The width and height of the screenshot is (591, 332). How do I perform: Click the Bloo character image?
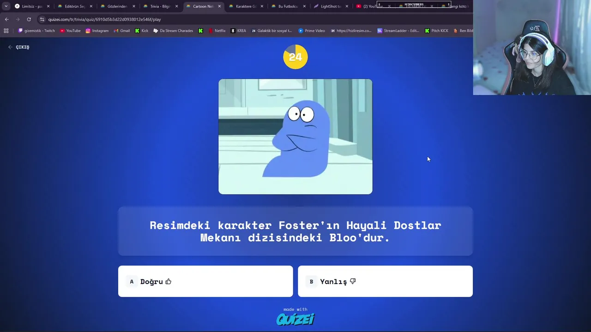[x=295, y=136]
